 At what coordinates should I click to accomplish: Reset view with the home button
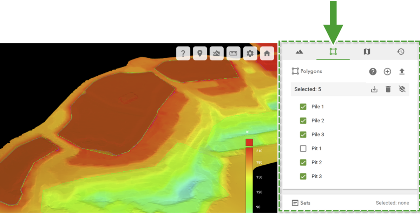click(267, 53)
